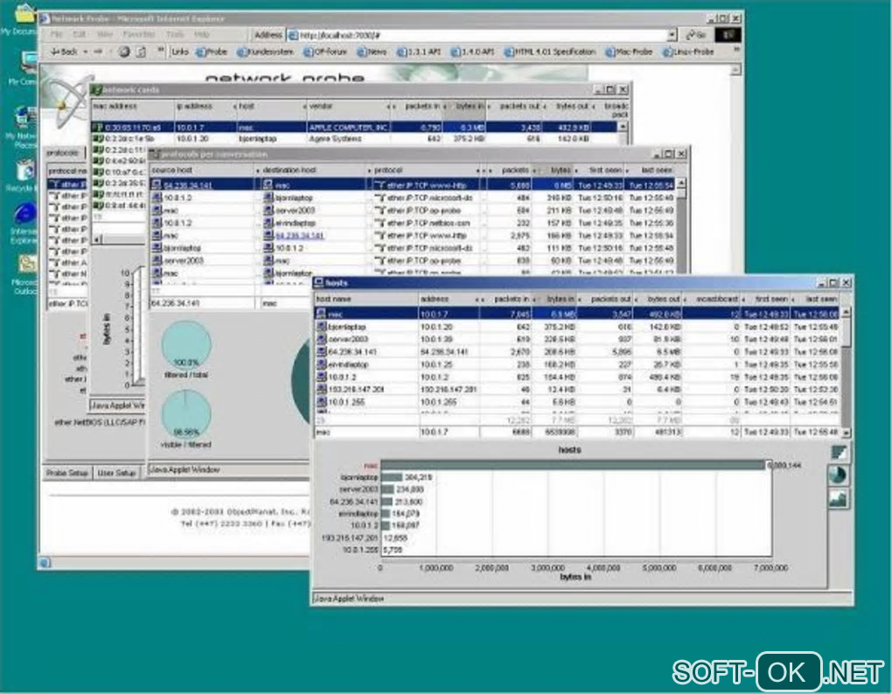The height and width of the screenshot is (694, 892).
Task: Sort conversations by source host header
Action: [x=201, y=170]
